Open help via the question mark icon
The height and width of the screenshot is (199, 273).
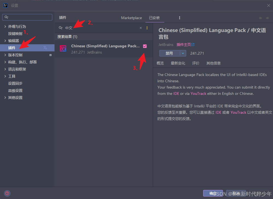(x=7, y=193)
